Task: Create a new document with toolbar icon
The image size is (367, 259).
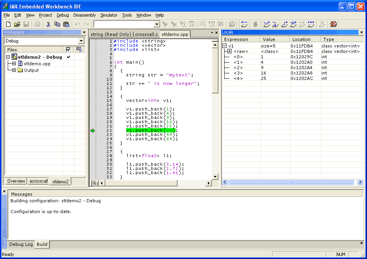Action: (x=8, y=24)
